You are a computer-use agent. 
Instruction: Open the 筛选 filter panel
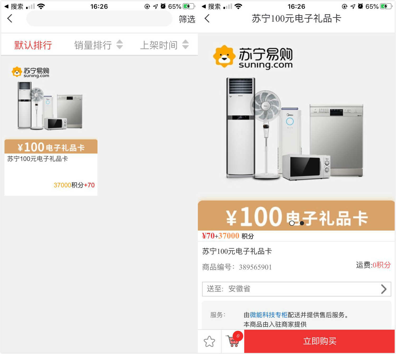187,19
